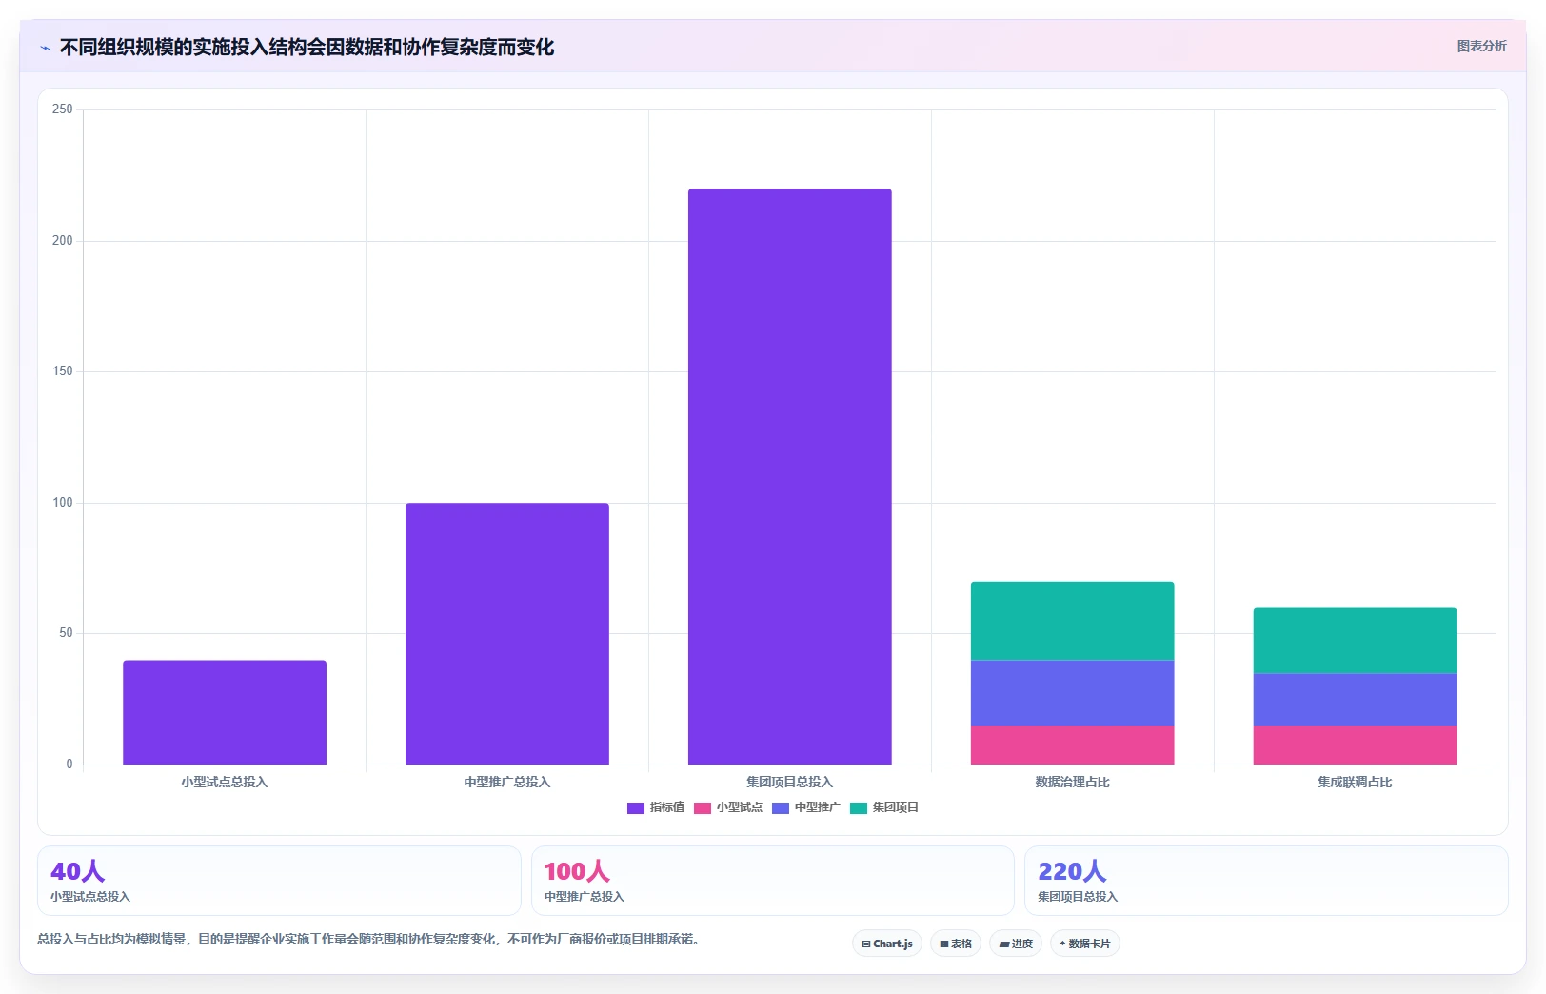Click the 图表分析 label in the header
This screenshot has width=1546, height=994.
click(x=1481, y=46)
